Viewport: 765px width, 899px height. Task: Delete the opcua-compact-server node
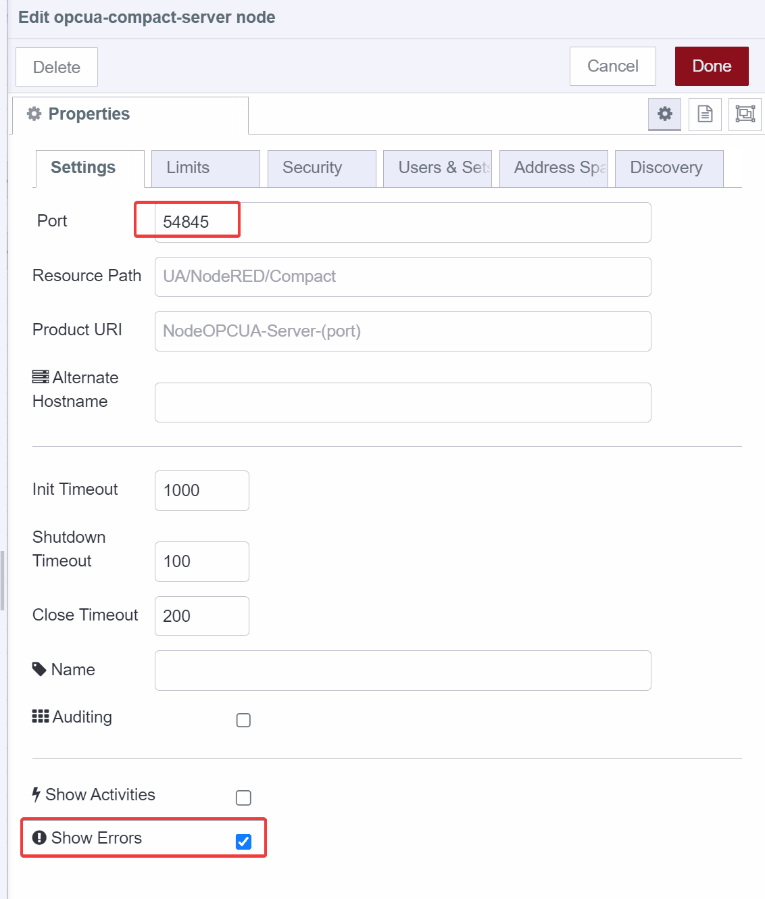point(56,66)
